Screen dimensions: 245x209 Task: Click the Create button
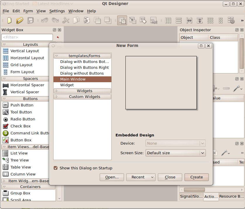click(x=196, y=177)
